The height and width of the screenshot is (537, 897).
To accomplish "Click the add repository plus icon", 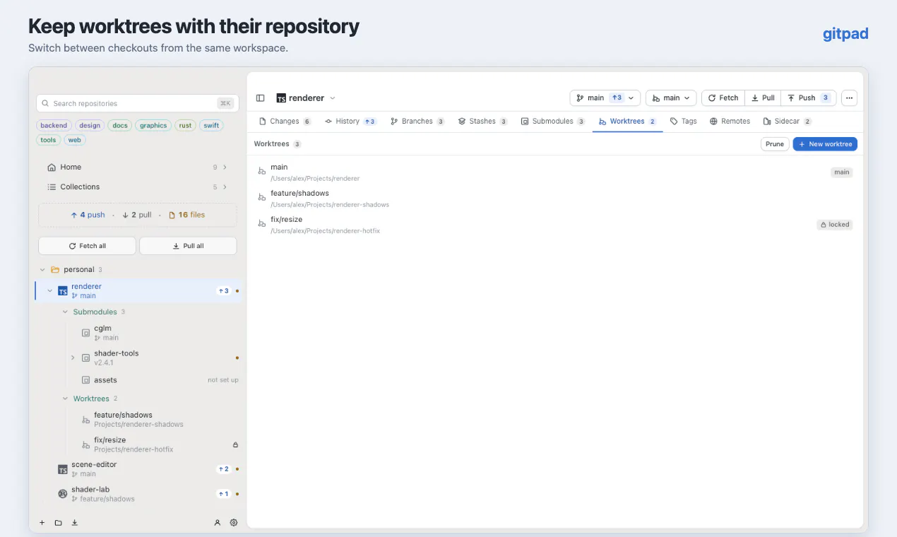I will pyautogui.click(x=42, y=523).
